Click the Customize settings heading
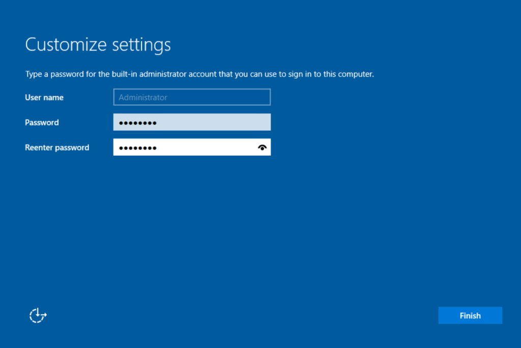This screenshot has height=348, width=521. (98, 45)
